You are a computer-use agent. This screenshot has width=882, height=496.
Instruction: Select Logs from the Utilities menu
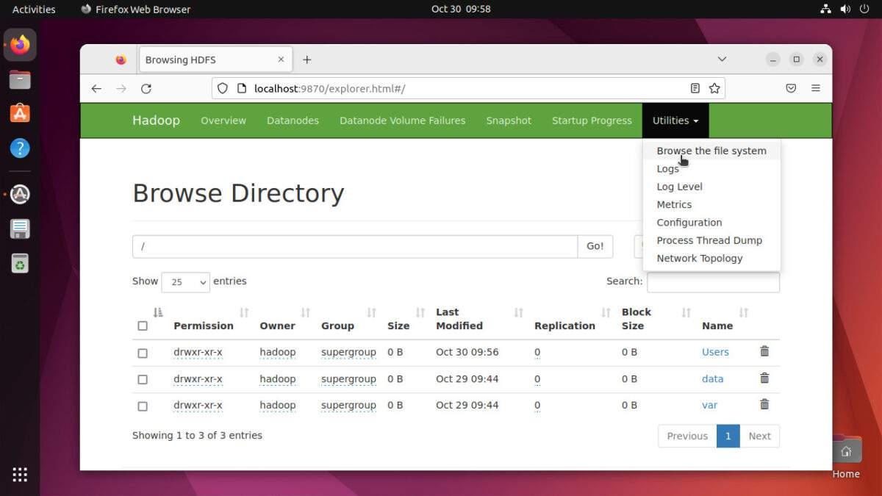pyautogui.click(x=667, y=168)
